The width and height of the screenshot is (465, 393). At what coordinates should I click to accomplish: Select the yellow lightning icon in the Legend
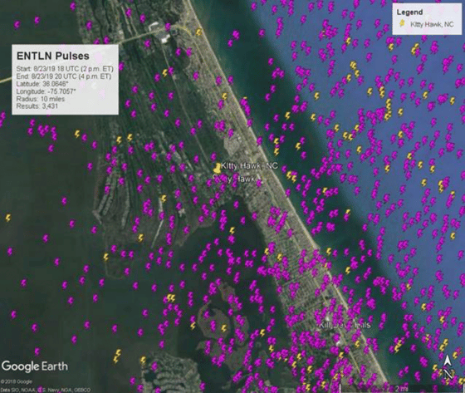click(402, 23)
